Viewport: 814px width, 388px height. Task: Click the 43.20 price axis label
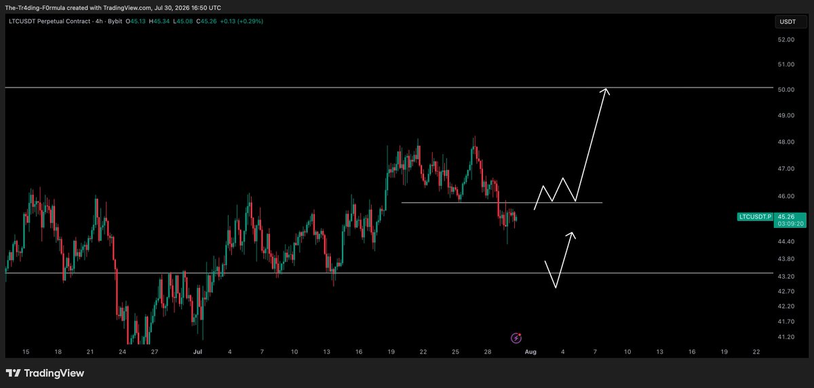[786, 277]
